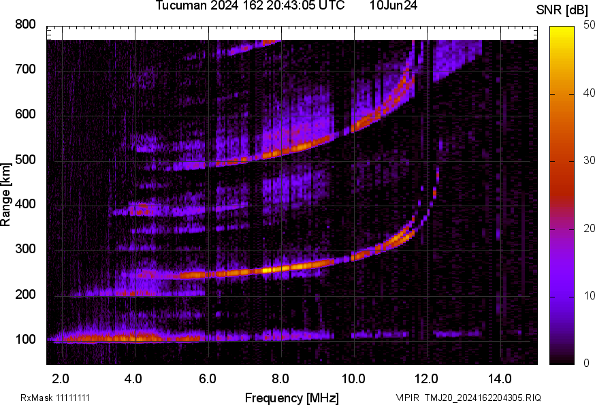Click the colorbar '0' tick value
The image size is (595, 405).
(587, 363)
